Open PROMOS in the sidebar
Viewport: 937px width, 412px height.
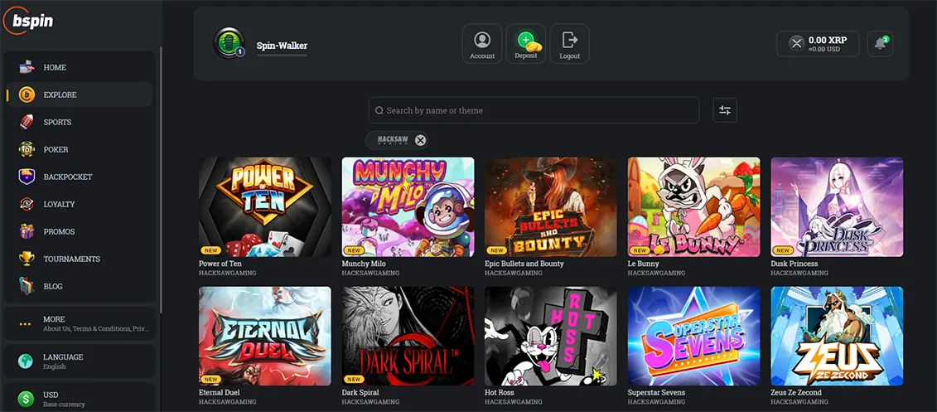(x=80, y=231)
